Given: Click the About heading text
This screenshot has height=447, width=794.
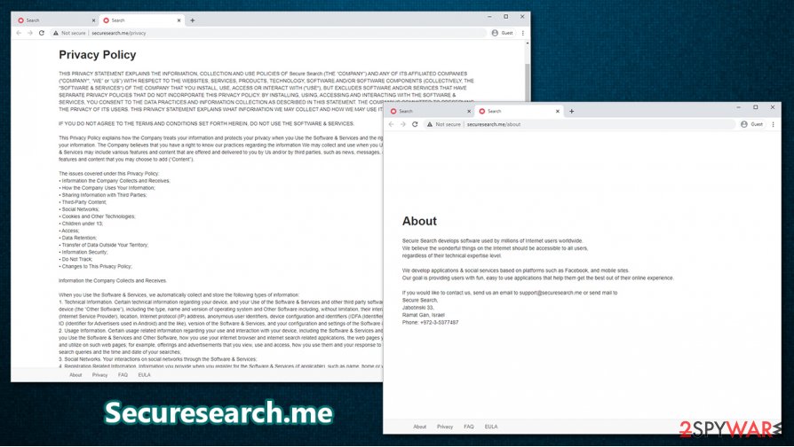Looking at the screenshot, I should pos(419,221).
